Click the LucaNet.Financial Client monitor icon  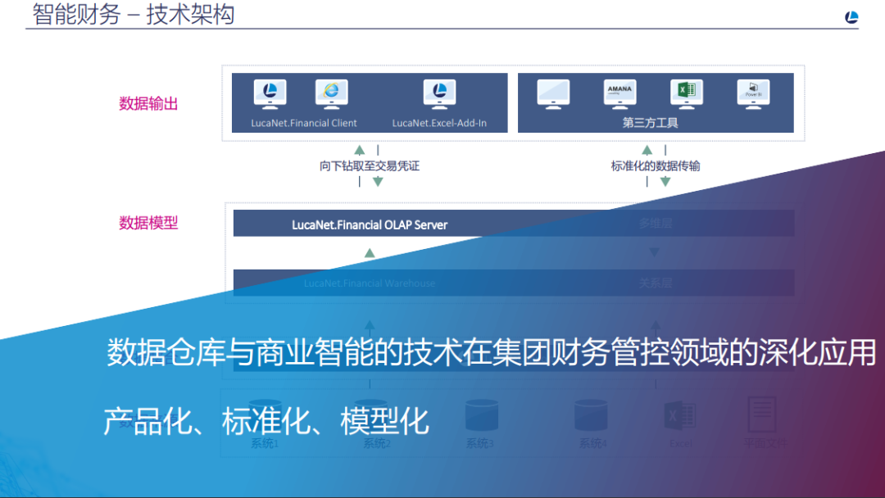tap(270, 94)
